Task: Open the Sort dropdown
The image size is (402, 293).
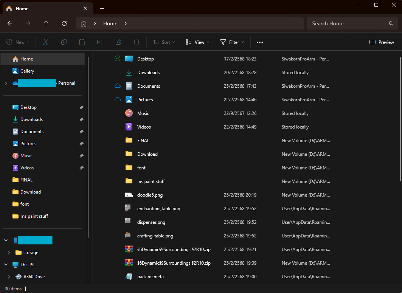Action: [164, 42]
